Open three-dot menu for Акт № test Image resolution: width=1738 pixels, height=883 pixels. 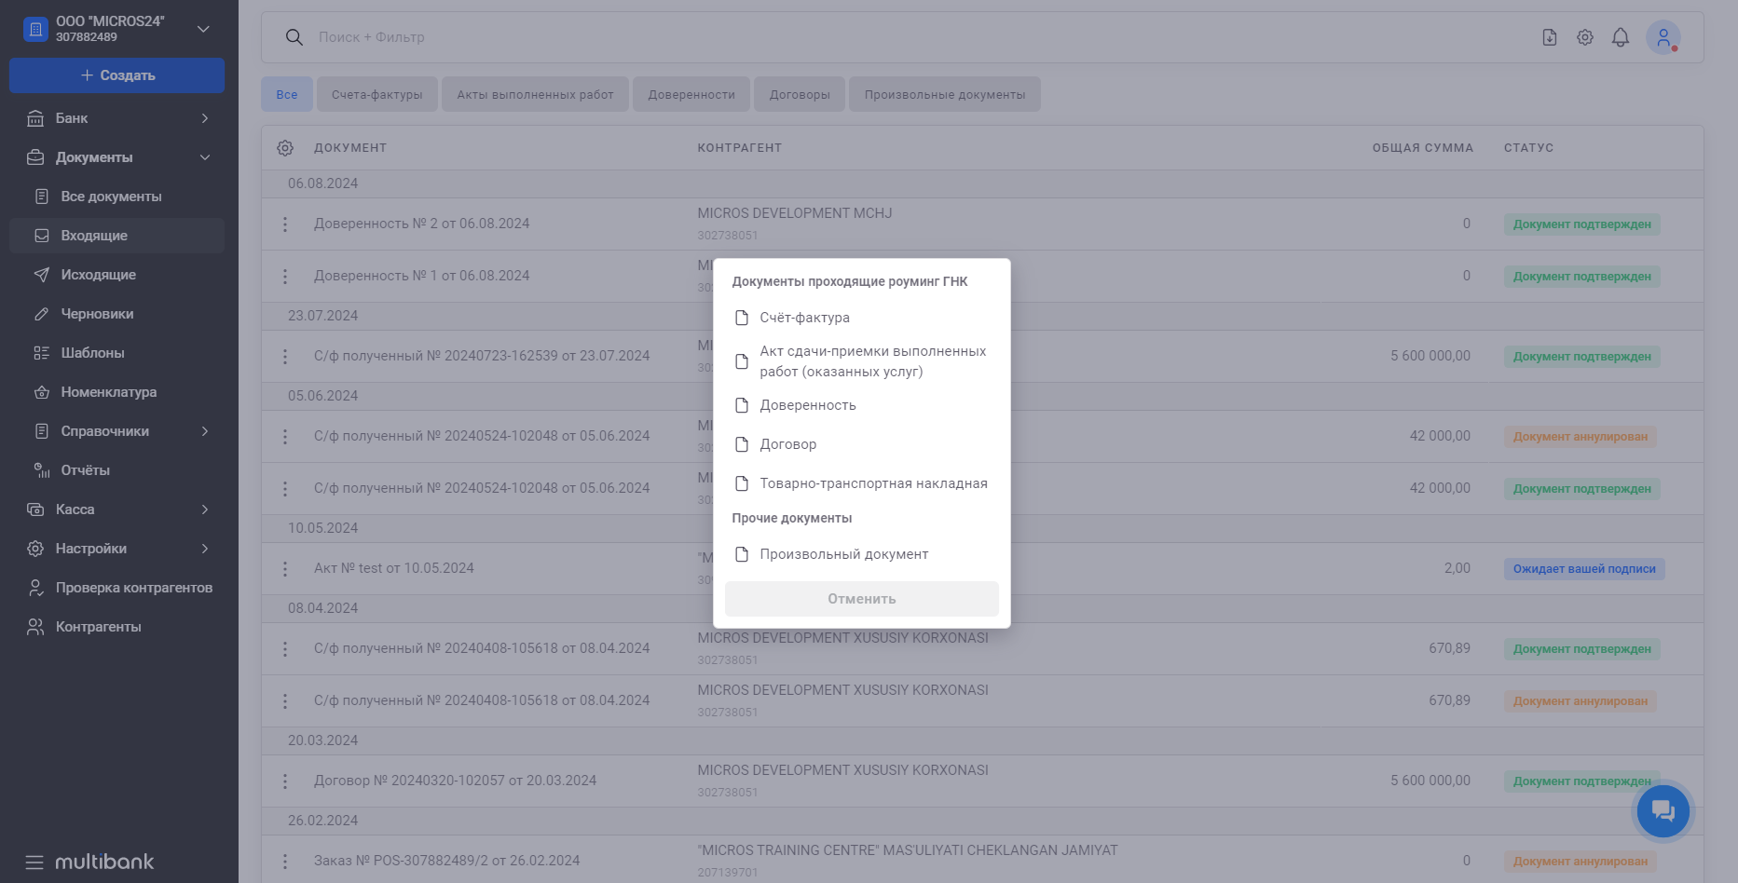pyautogui.click(x=285, y=569)
